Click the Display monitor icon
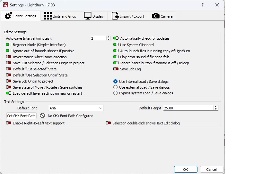Viewport: 263px width, 174px height. [x=88, y=16]
